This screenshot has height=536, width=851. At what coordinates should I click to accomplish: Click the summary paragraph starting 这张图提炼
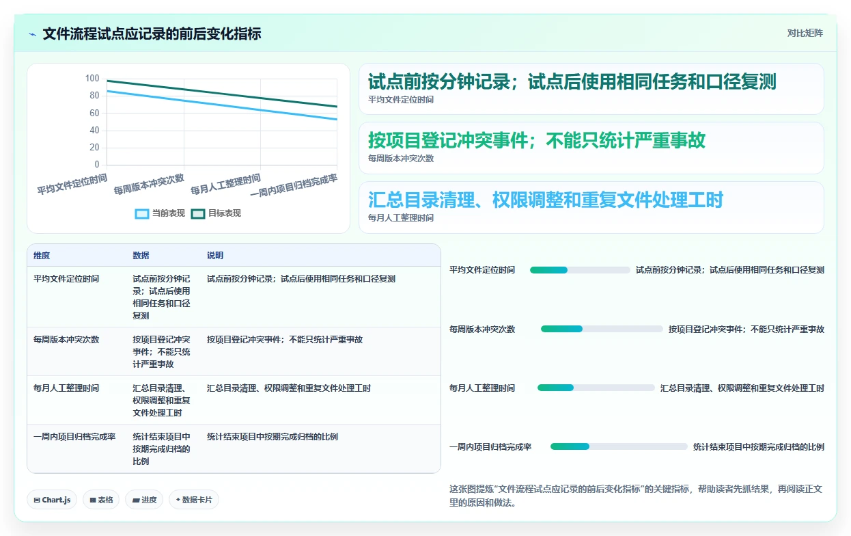click(x=637, y=496)
